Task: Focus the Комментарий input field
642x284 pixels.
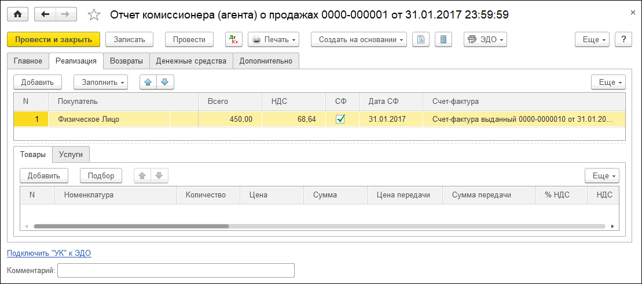Action: tap(176, 270)
